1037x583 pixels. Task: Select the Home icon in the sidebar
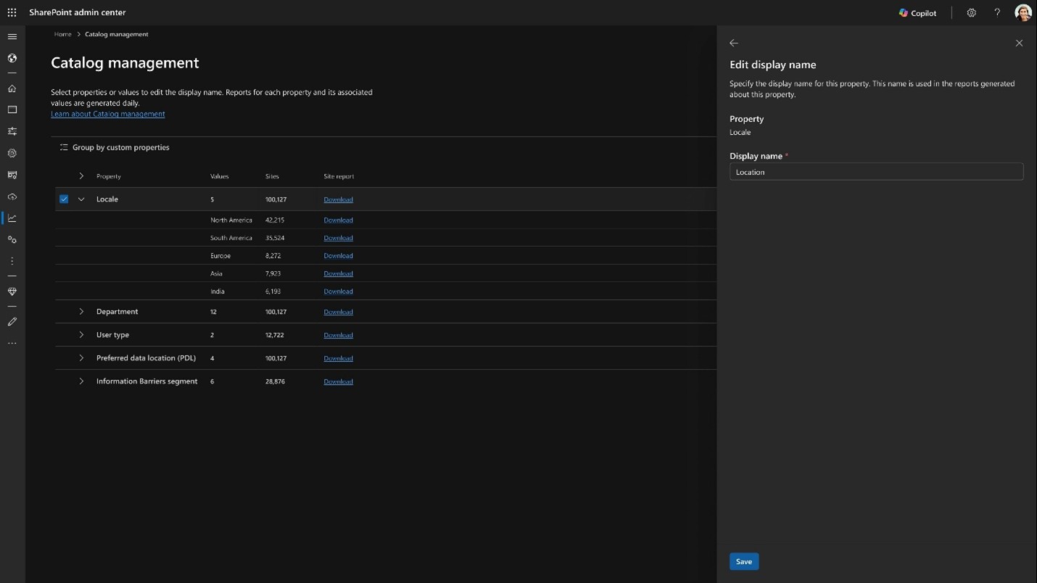click(12, 88)
